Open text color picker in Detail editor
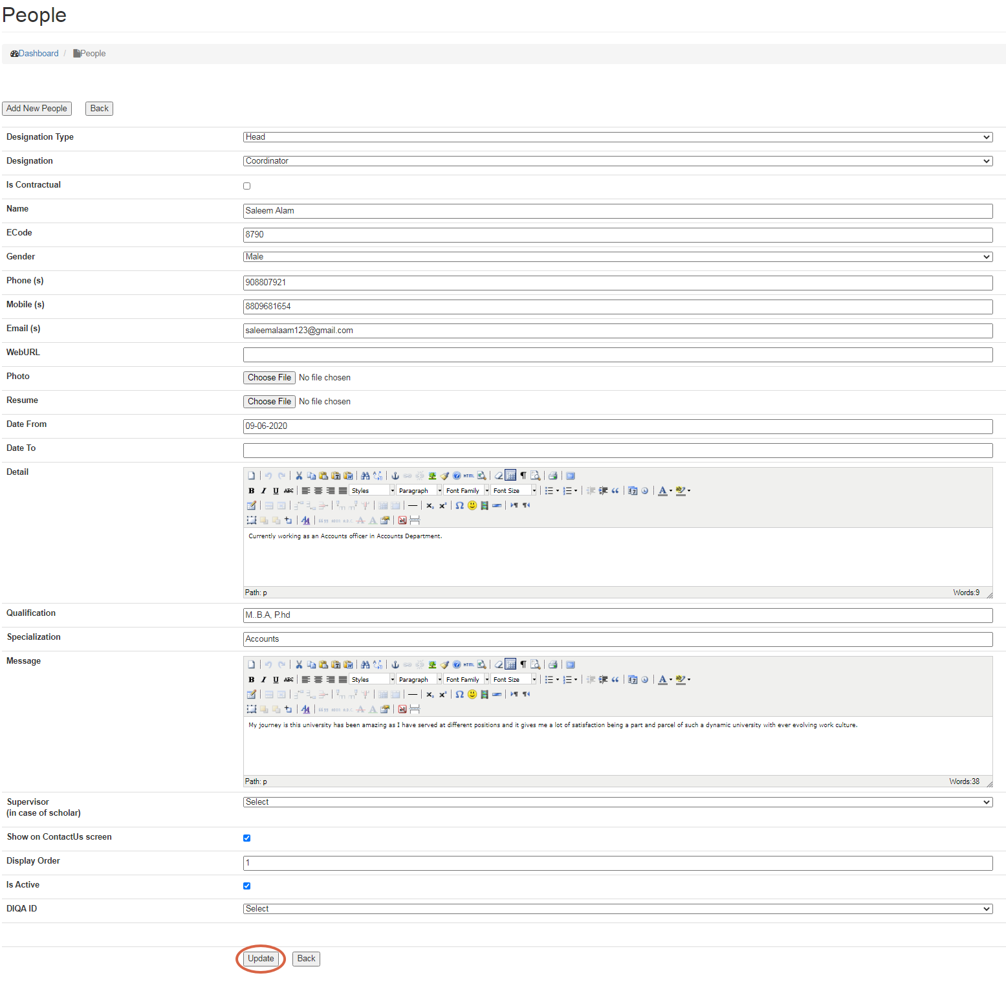 pyautogui.click(x=662, y=491)
